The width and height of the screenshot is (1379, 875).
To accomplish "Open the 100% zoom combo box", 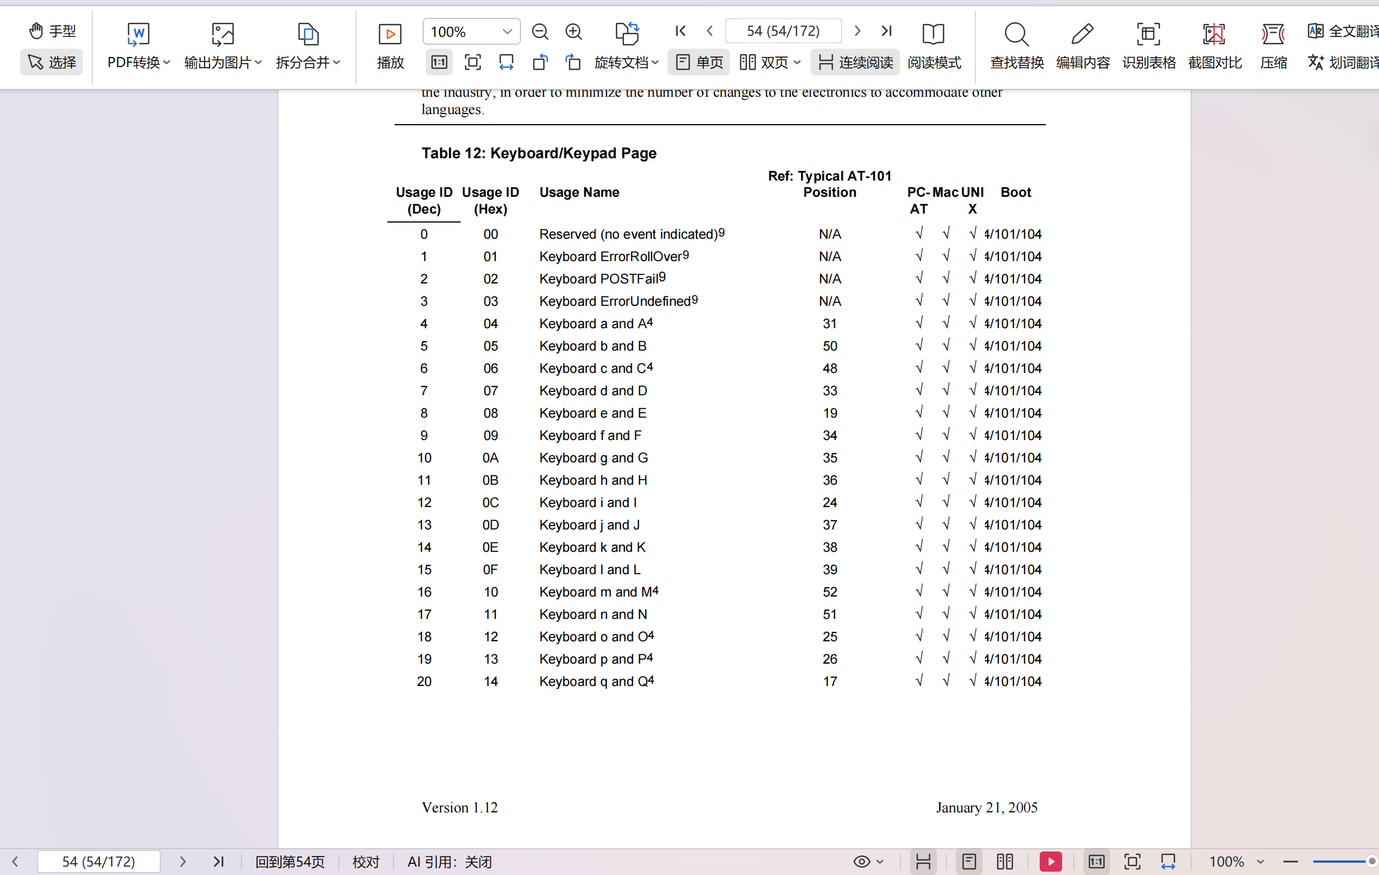I will 471,31.
